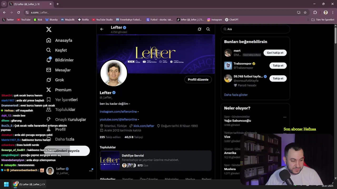
Task: Click the Grok icon in profile header
Action: point(200,29)
